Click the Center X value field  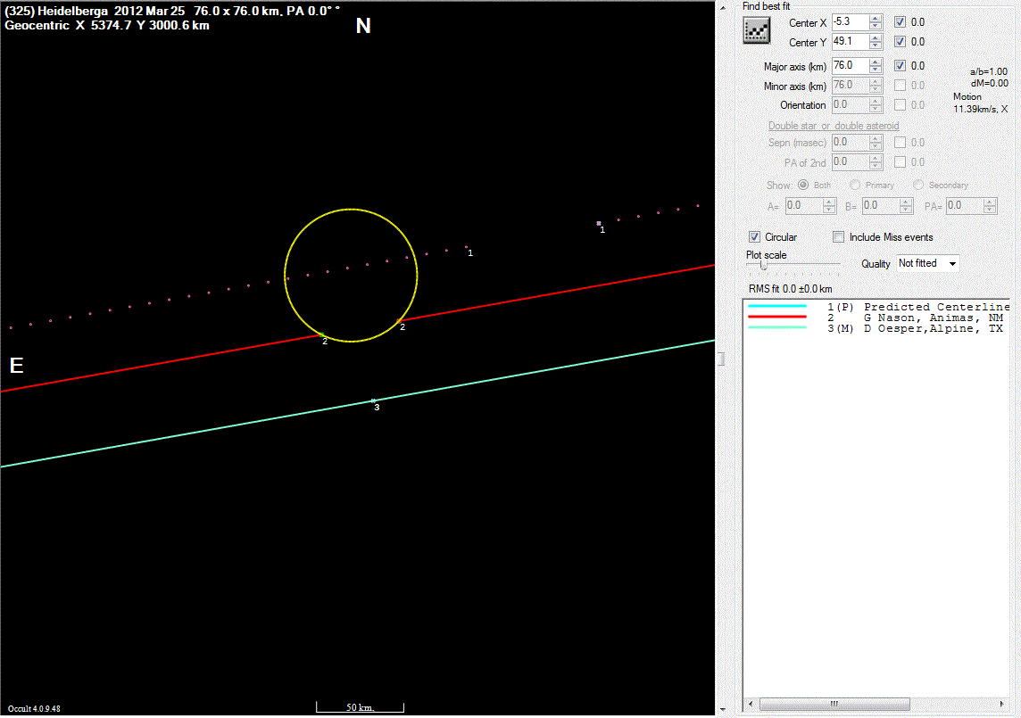(851, 22)
